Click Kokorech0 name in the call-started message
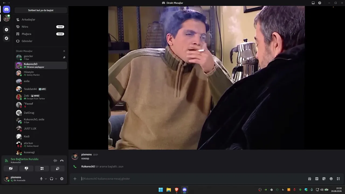This screenshot has width=345, height=194. pyautogui.click(x=88, y=167)
